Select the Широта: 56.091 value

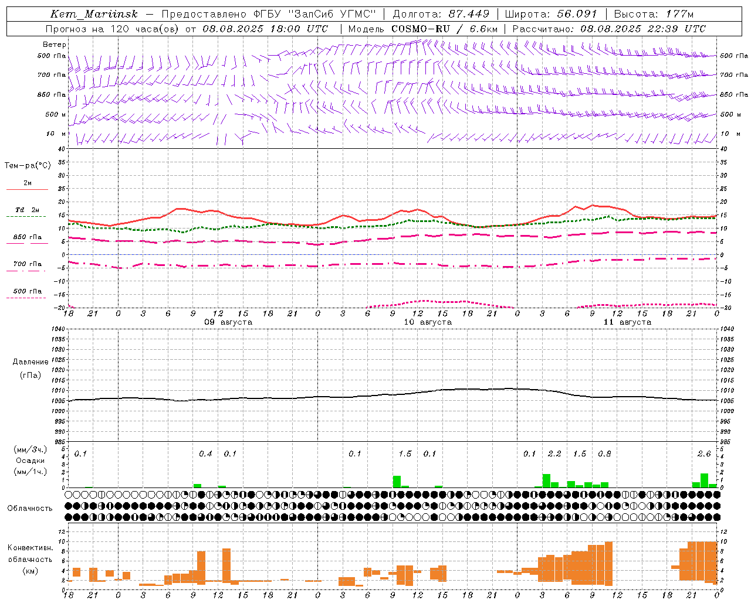coord(551,14)
